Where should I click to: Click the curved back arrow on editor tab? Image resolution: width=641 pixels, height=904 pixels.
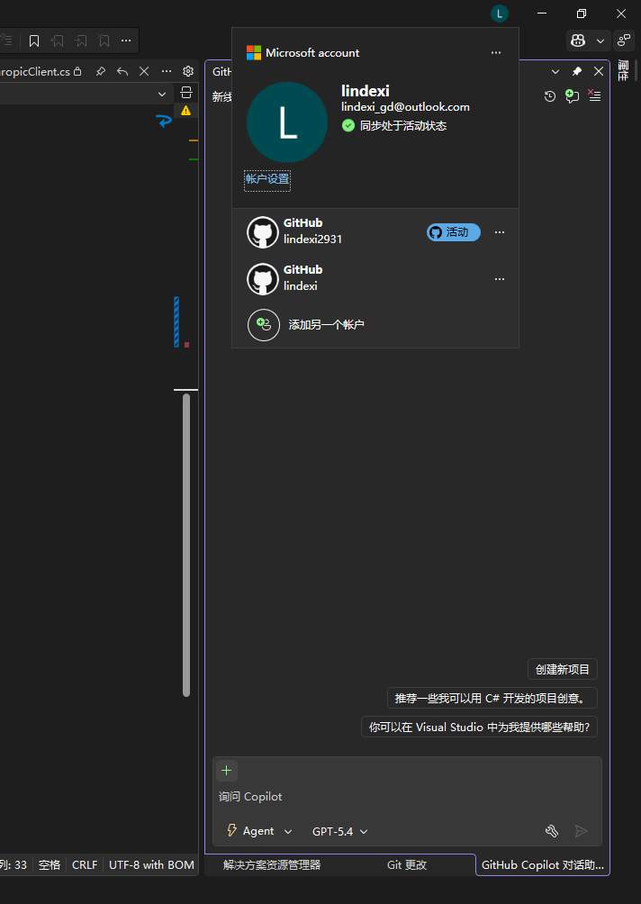[x=122, y=71]
